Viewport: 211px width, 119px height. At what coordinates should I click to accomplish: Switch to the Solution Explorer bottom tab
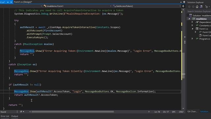(205, 112)
